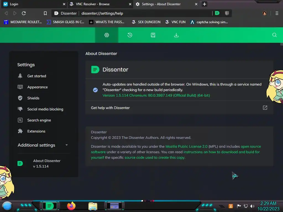Click the Shields sidebar icon
The height and width of the screenshot is (212, 283).
(20, 98)
